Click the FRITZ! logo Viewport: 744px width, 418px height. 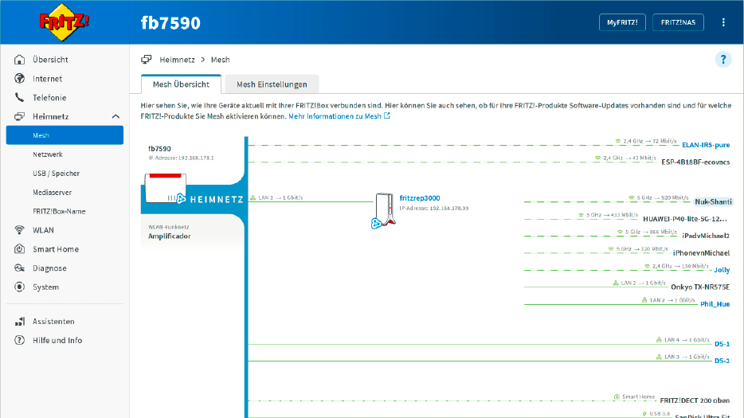(64, 22)
